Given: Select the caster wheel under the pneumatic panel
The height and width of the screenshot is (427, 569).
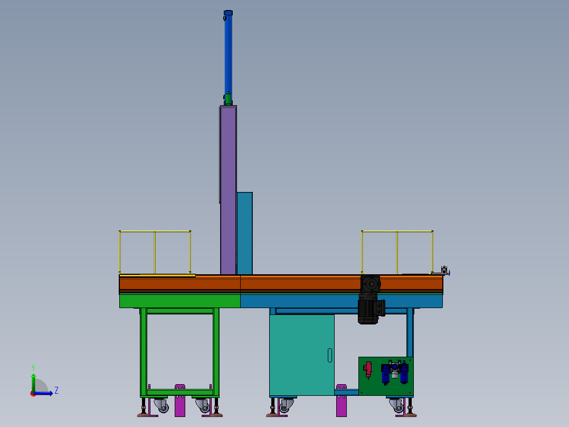Looking at the screenshot, I should 396,405.
